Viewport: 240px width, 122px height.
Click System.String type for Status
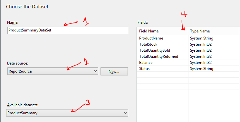click(x=202, y=69)
